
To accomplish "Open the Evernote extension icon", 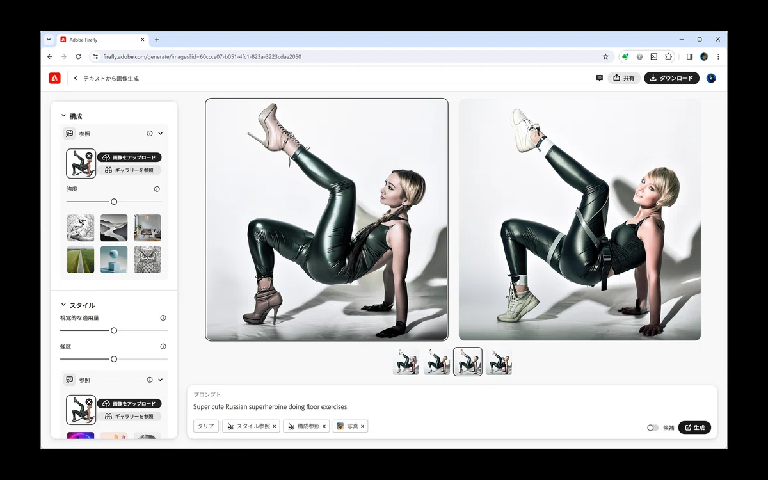I will [x=625, y=56].
